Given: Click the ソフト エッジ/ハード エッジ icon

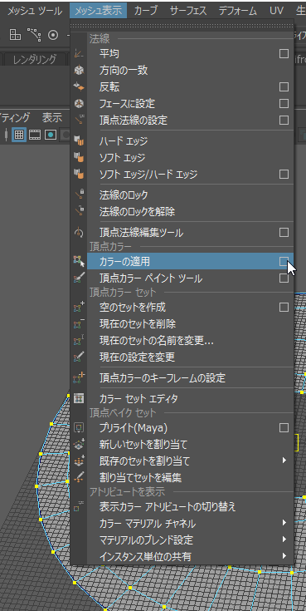Looking at the screenshot, I should [x=79, y=175].
